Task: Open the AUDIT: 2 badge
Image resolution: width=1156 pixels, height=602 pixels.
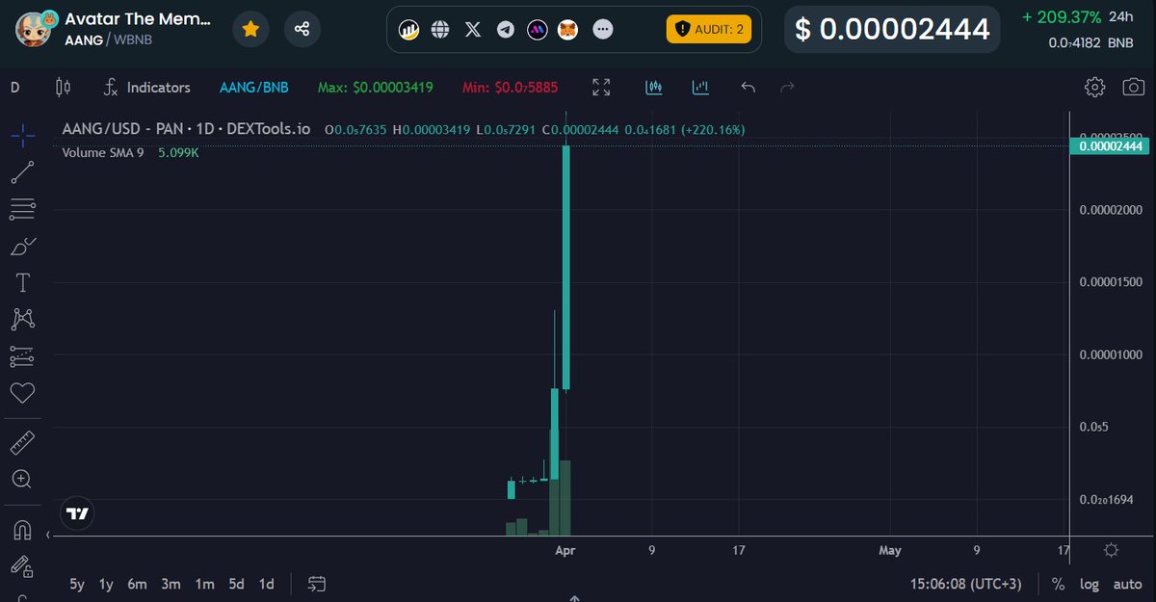Action: click(709, 30)
